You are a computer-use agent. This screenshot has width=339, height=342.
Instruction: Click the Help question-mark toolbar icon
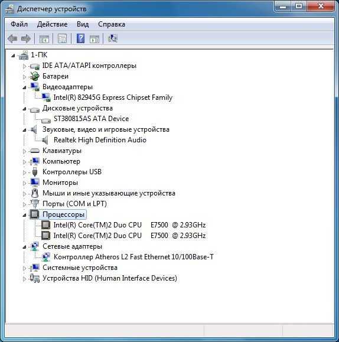[80, 38]
